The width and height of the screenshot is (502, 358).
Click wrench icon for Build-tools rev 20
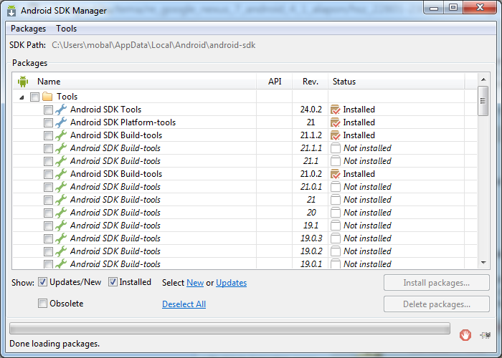coord(61,212)
